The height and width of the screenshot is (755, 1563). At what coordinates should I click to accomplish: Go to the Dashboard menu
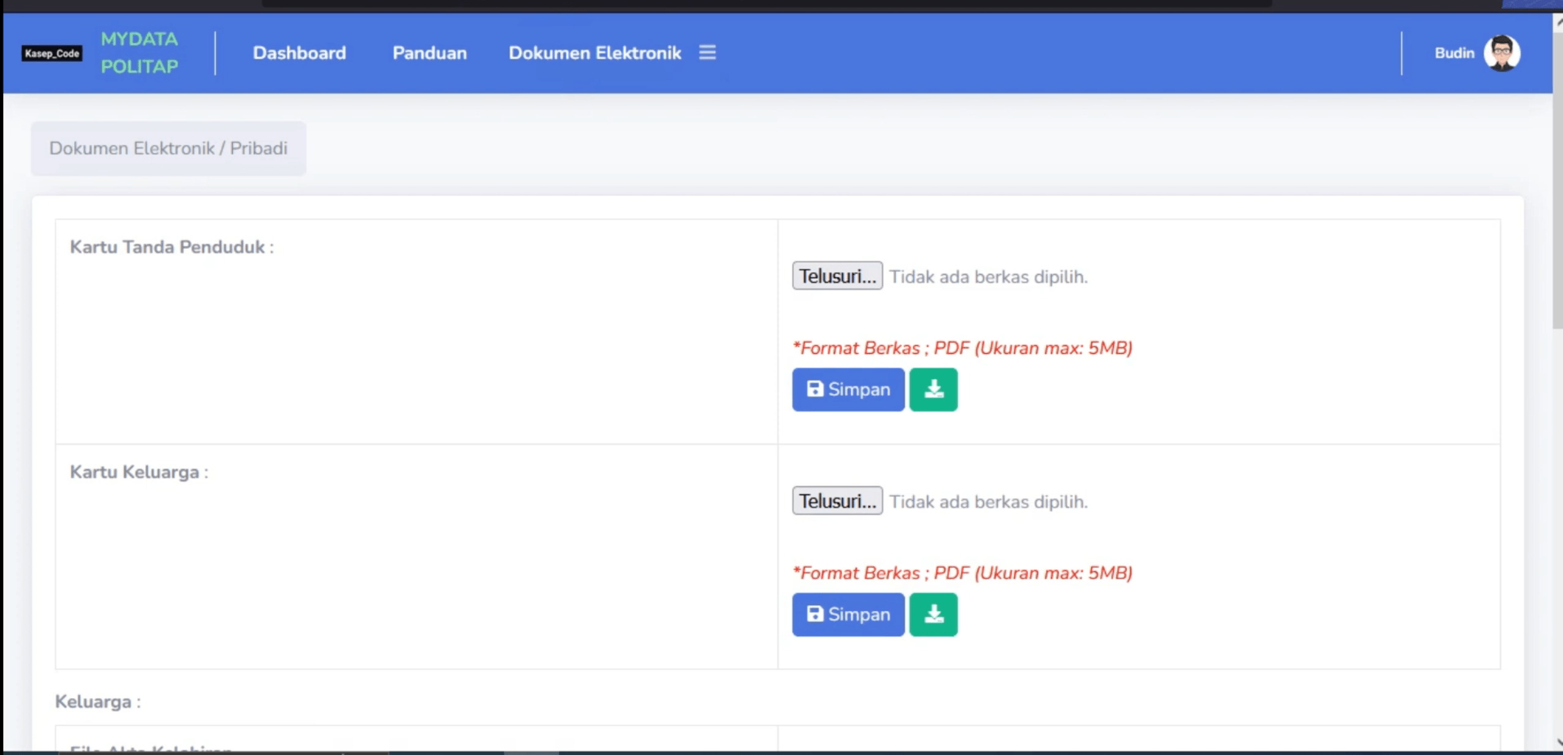299,53
